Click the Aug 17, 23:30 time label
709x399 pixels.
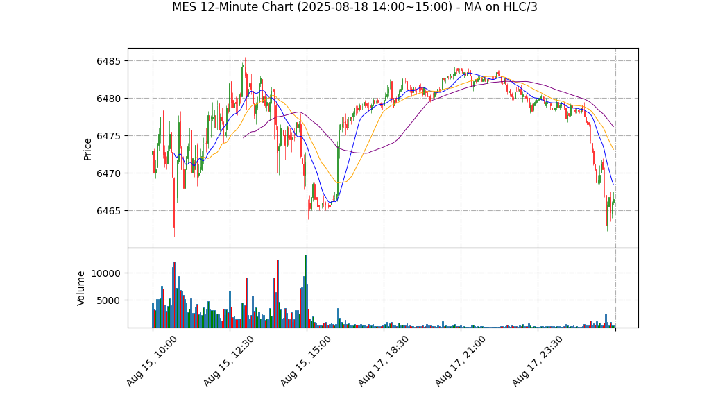pyautogui.click(x=537, y=361)
